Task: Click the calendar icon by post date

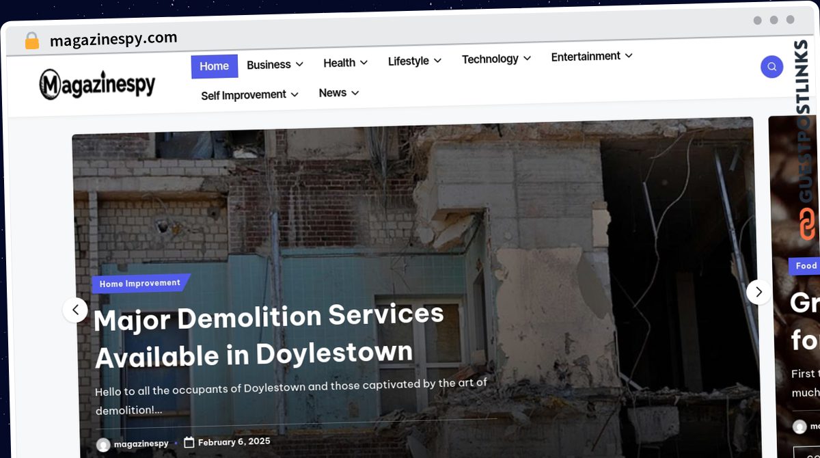Action: pos(189,442)
